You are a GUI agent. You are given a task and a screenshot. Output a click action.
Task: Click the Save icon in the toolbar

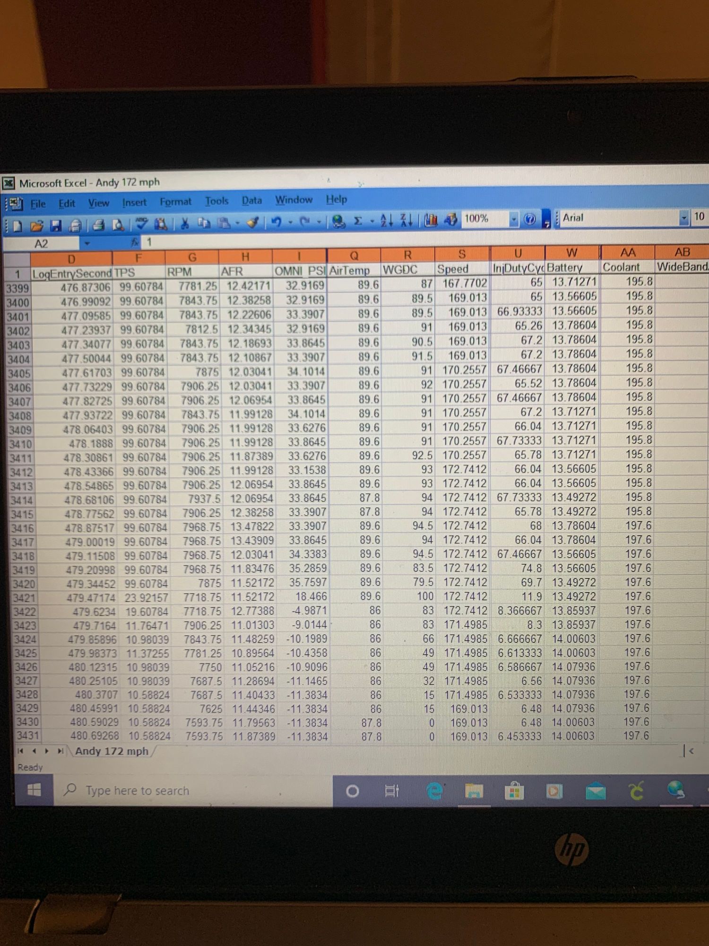point(56,226)
